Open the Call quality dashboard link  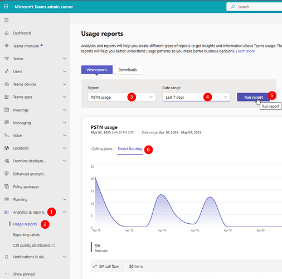click(31, 246)
